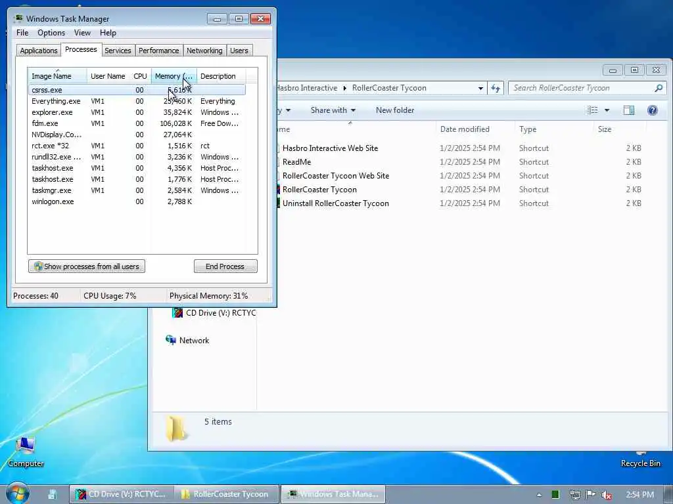Expand the Hasbro Interactive breadcrumb arrow

pos(344,88)
